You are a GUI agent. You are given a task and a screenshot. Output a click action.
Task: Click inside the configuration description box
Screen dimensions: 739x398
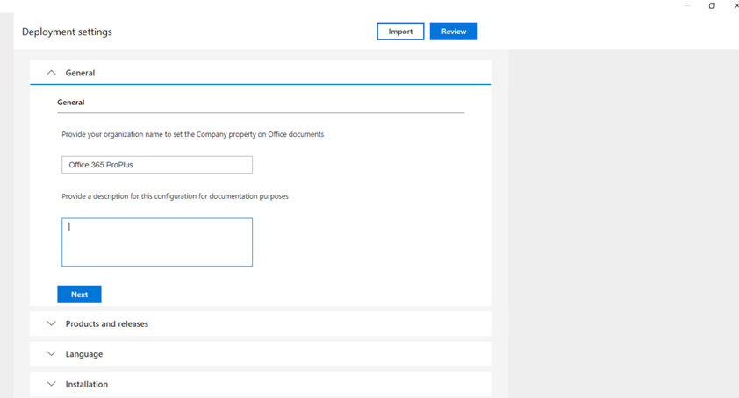click(x=157, y=242)
